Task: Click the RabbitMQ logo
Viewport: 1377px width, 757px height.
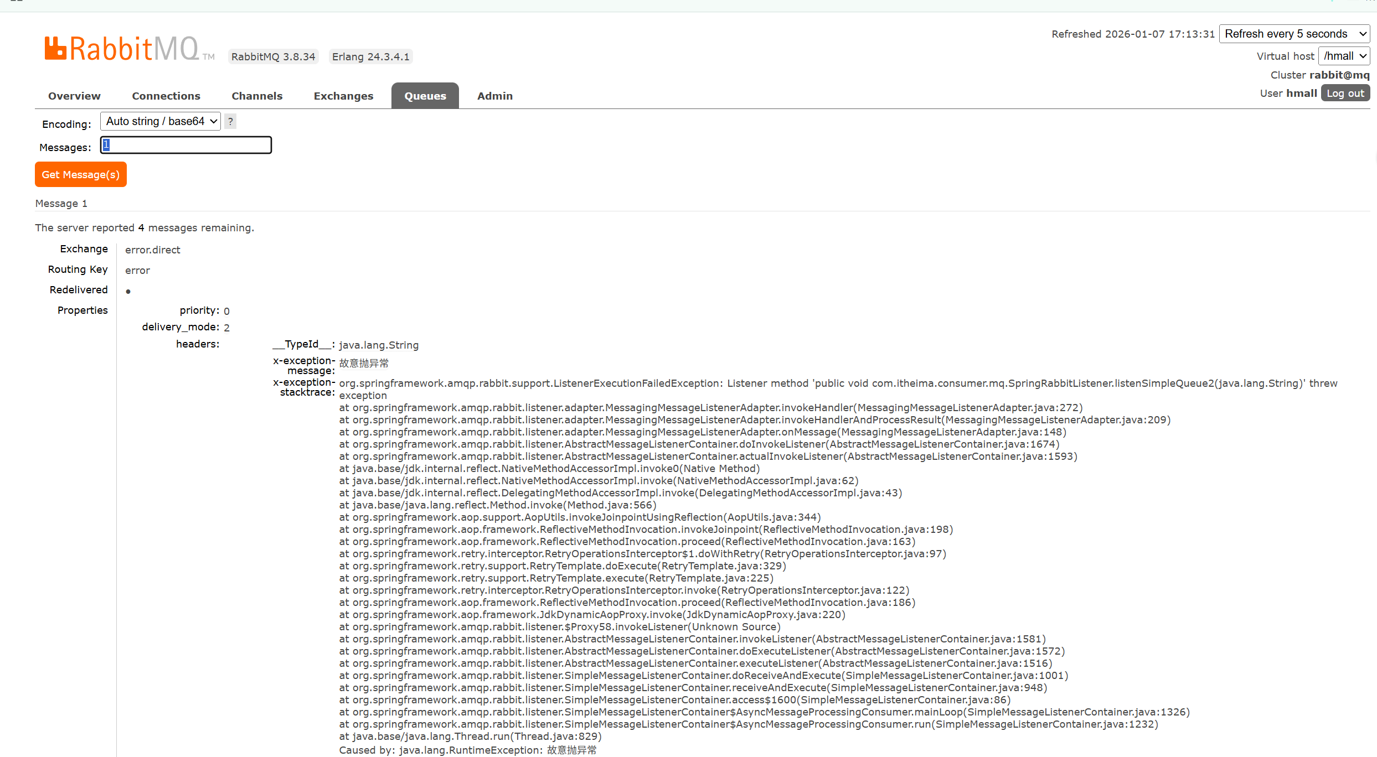Action: (122, 49)
